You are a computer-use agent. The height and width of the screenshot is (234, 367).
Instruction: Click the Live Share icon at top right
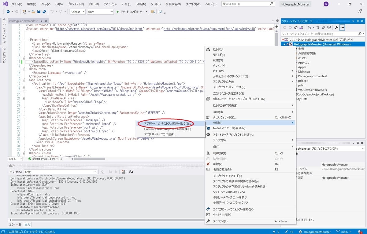coord(360,11)
